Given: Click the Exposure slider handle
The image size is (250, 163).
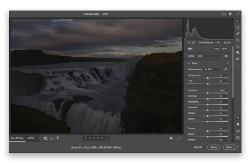Looking at the screenshot, I should 208,93.
